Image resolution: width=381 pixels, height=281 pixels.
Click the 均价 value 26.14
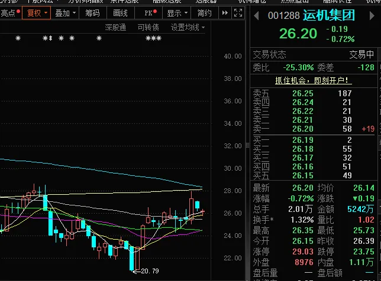click(x=363, y=188)
